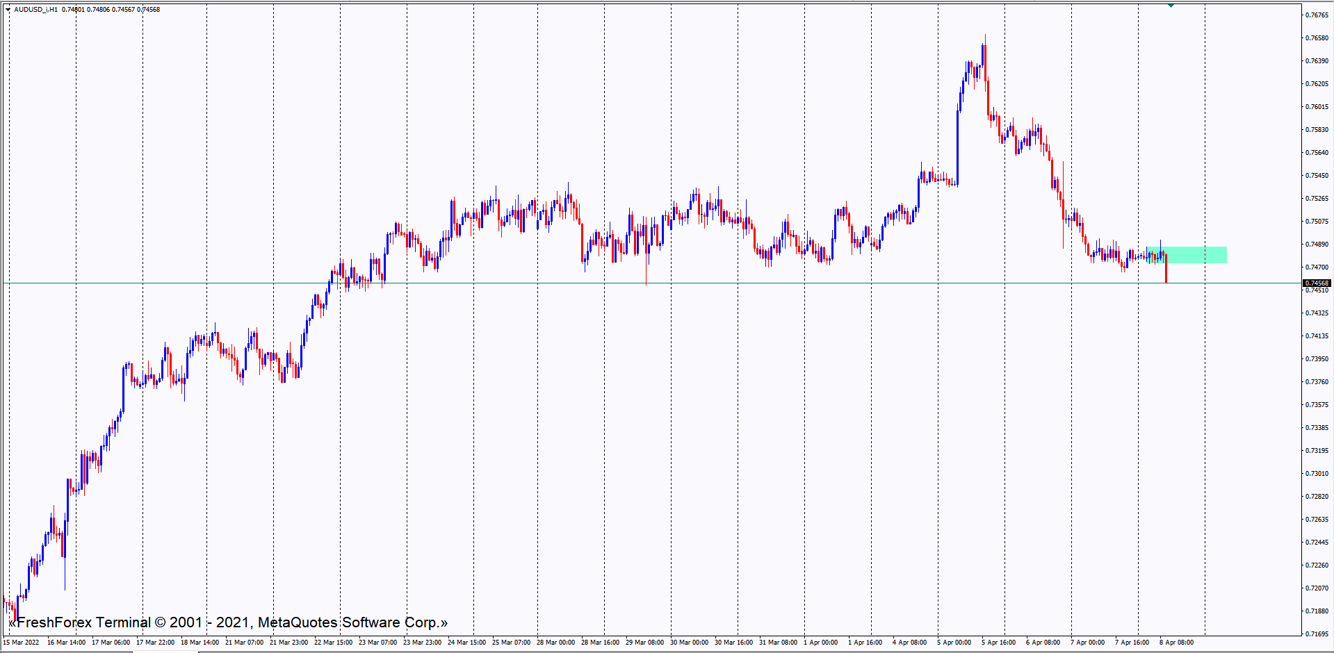Click the 0.75075 price axis label
This screenshot has height=653, width=1334.
tap(1317, 222)
